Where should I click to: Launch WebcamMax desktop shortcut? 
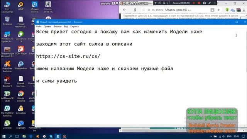[21, 65]
